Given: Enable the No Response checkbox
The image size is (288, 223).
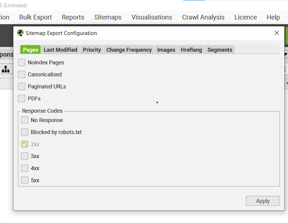Looking at the screenshot, I should tap(25, 120).
